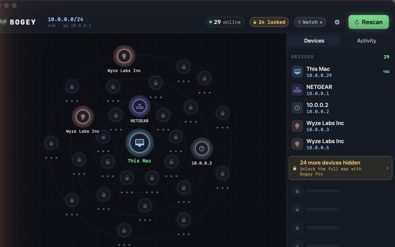The image size is (395, 247).
Task: Open the 10.0.0.0/24 network selector
Action: tap(65, 19)
